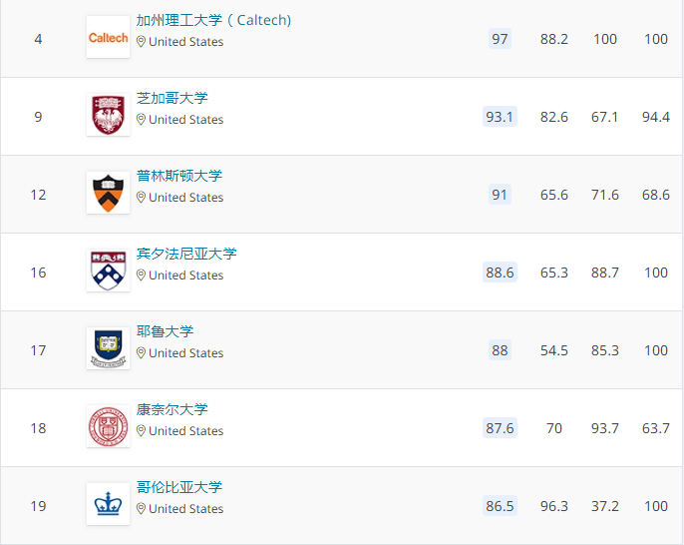
Task: Open the 宾夕法尼亚大学 university link
Action: pos(186,254)
